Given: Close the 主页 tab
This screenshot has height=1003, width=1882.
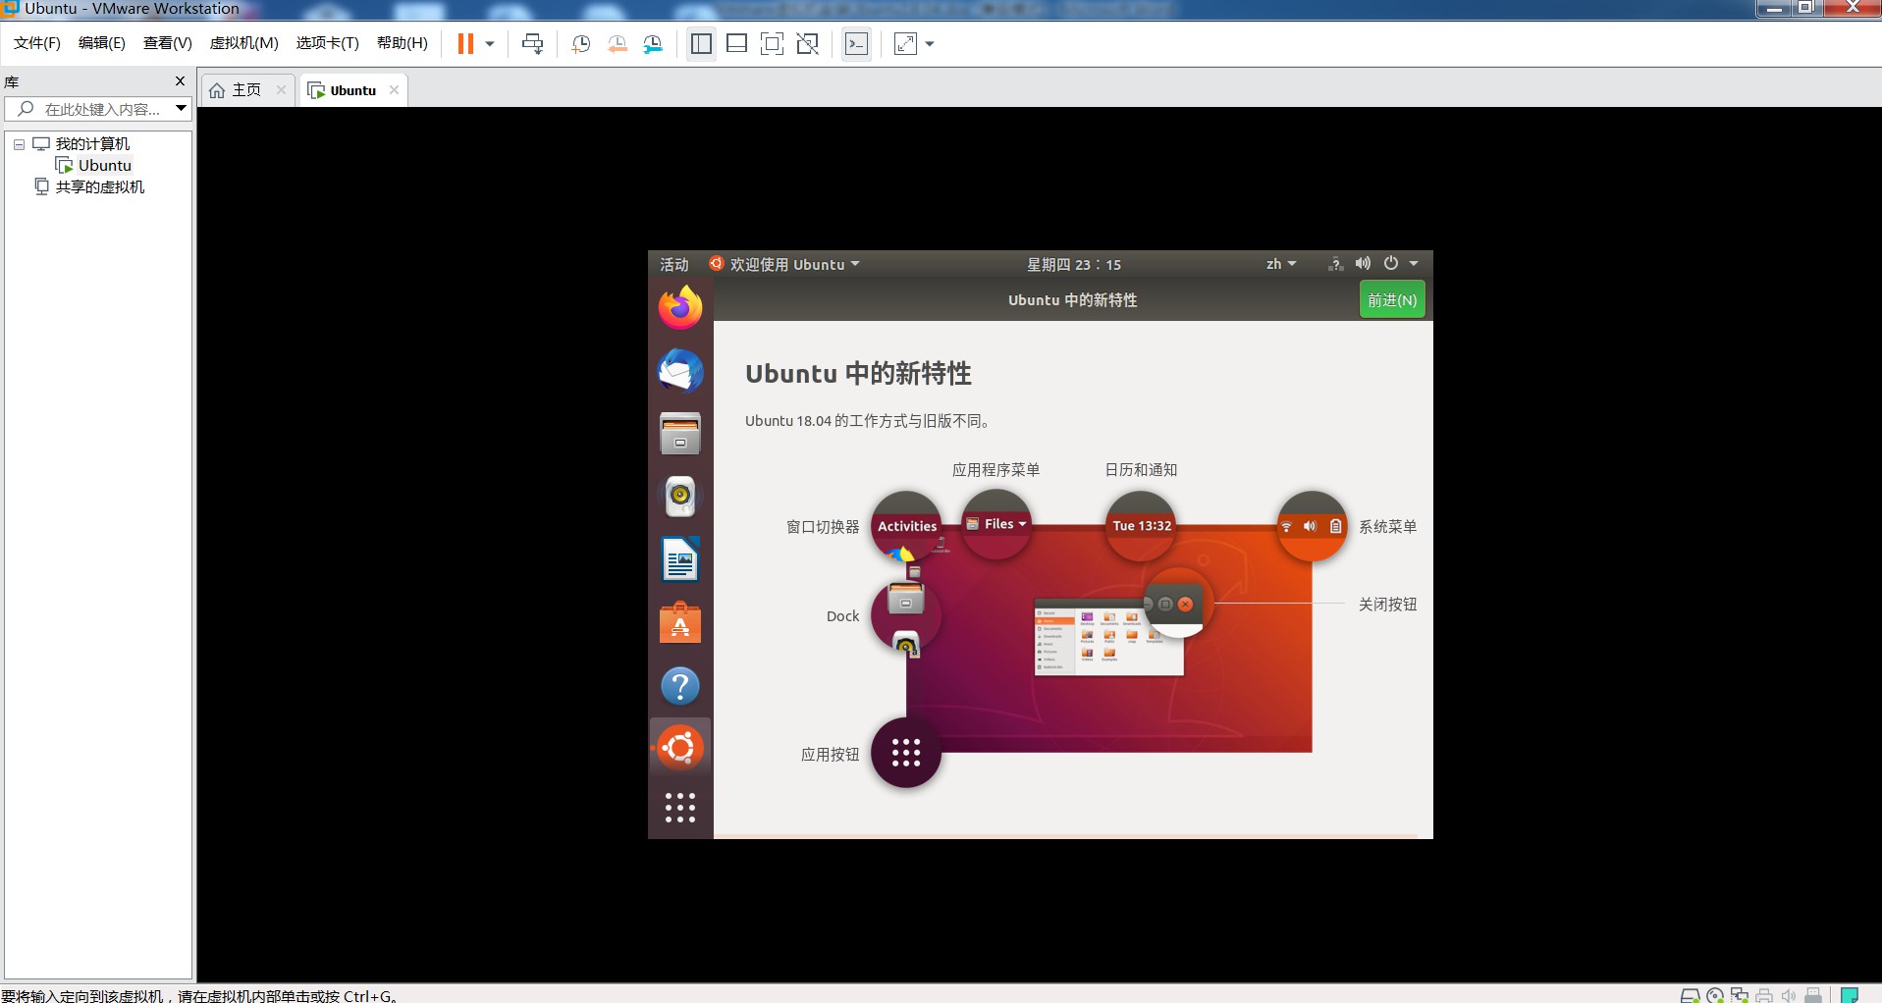Looking at the screenshot, I should [281, 90].
